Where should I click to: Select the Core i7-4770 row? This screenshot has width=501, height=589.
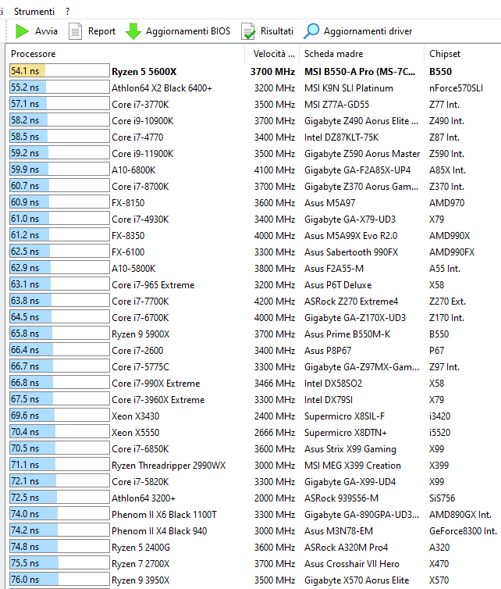(x=254, y=137)
